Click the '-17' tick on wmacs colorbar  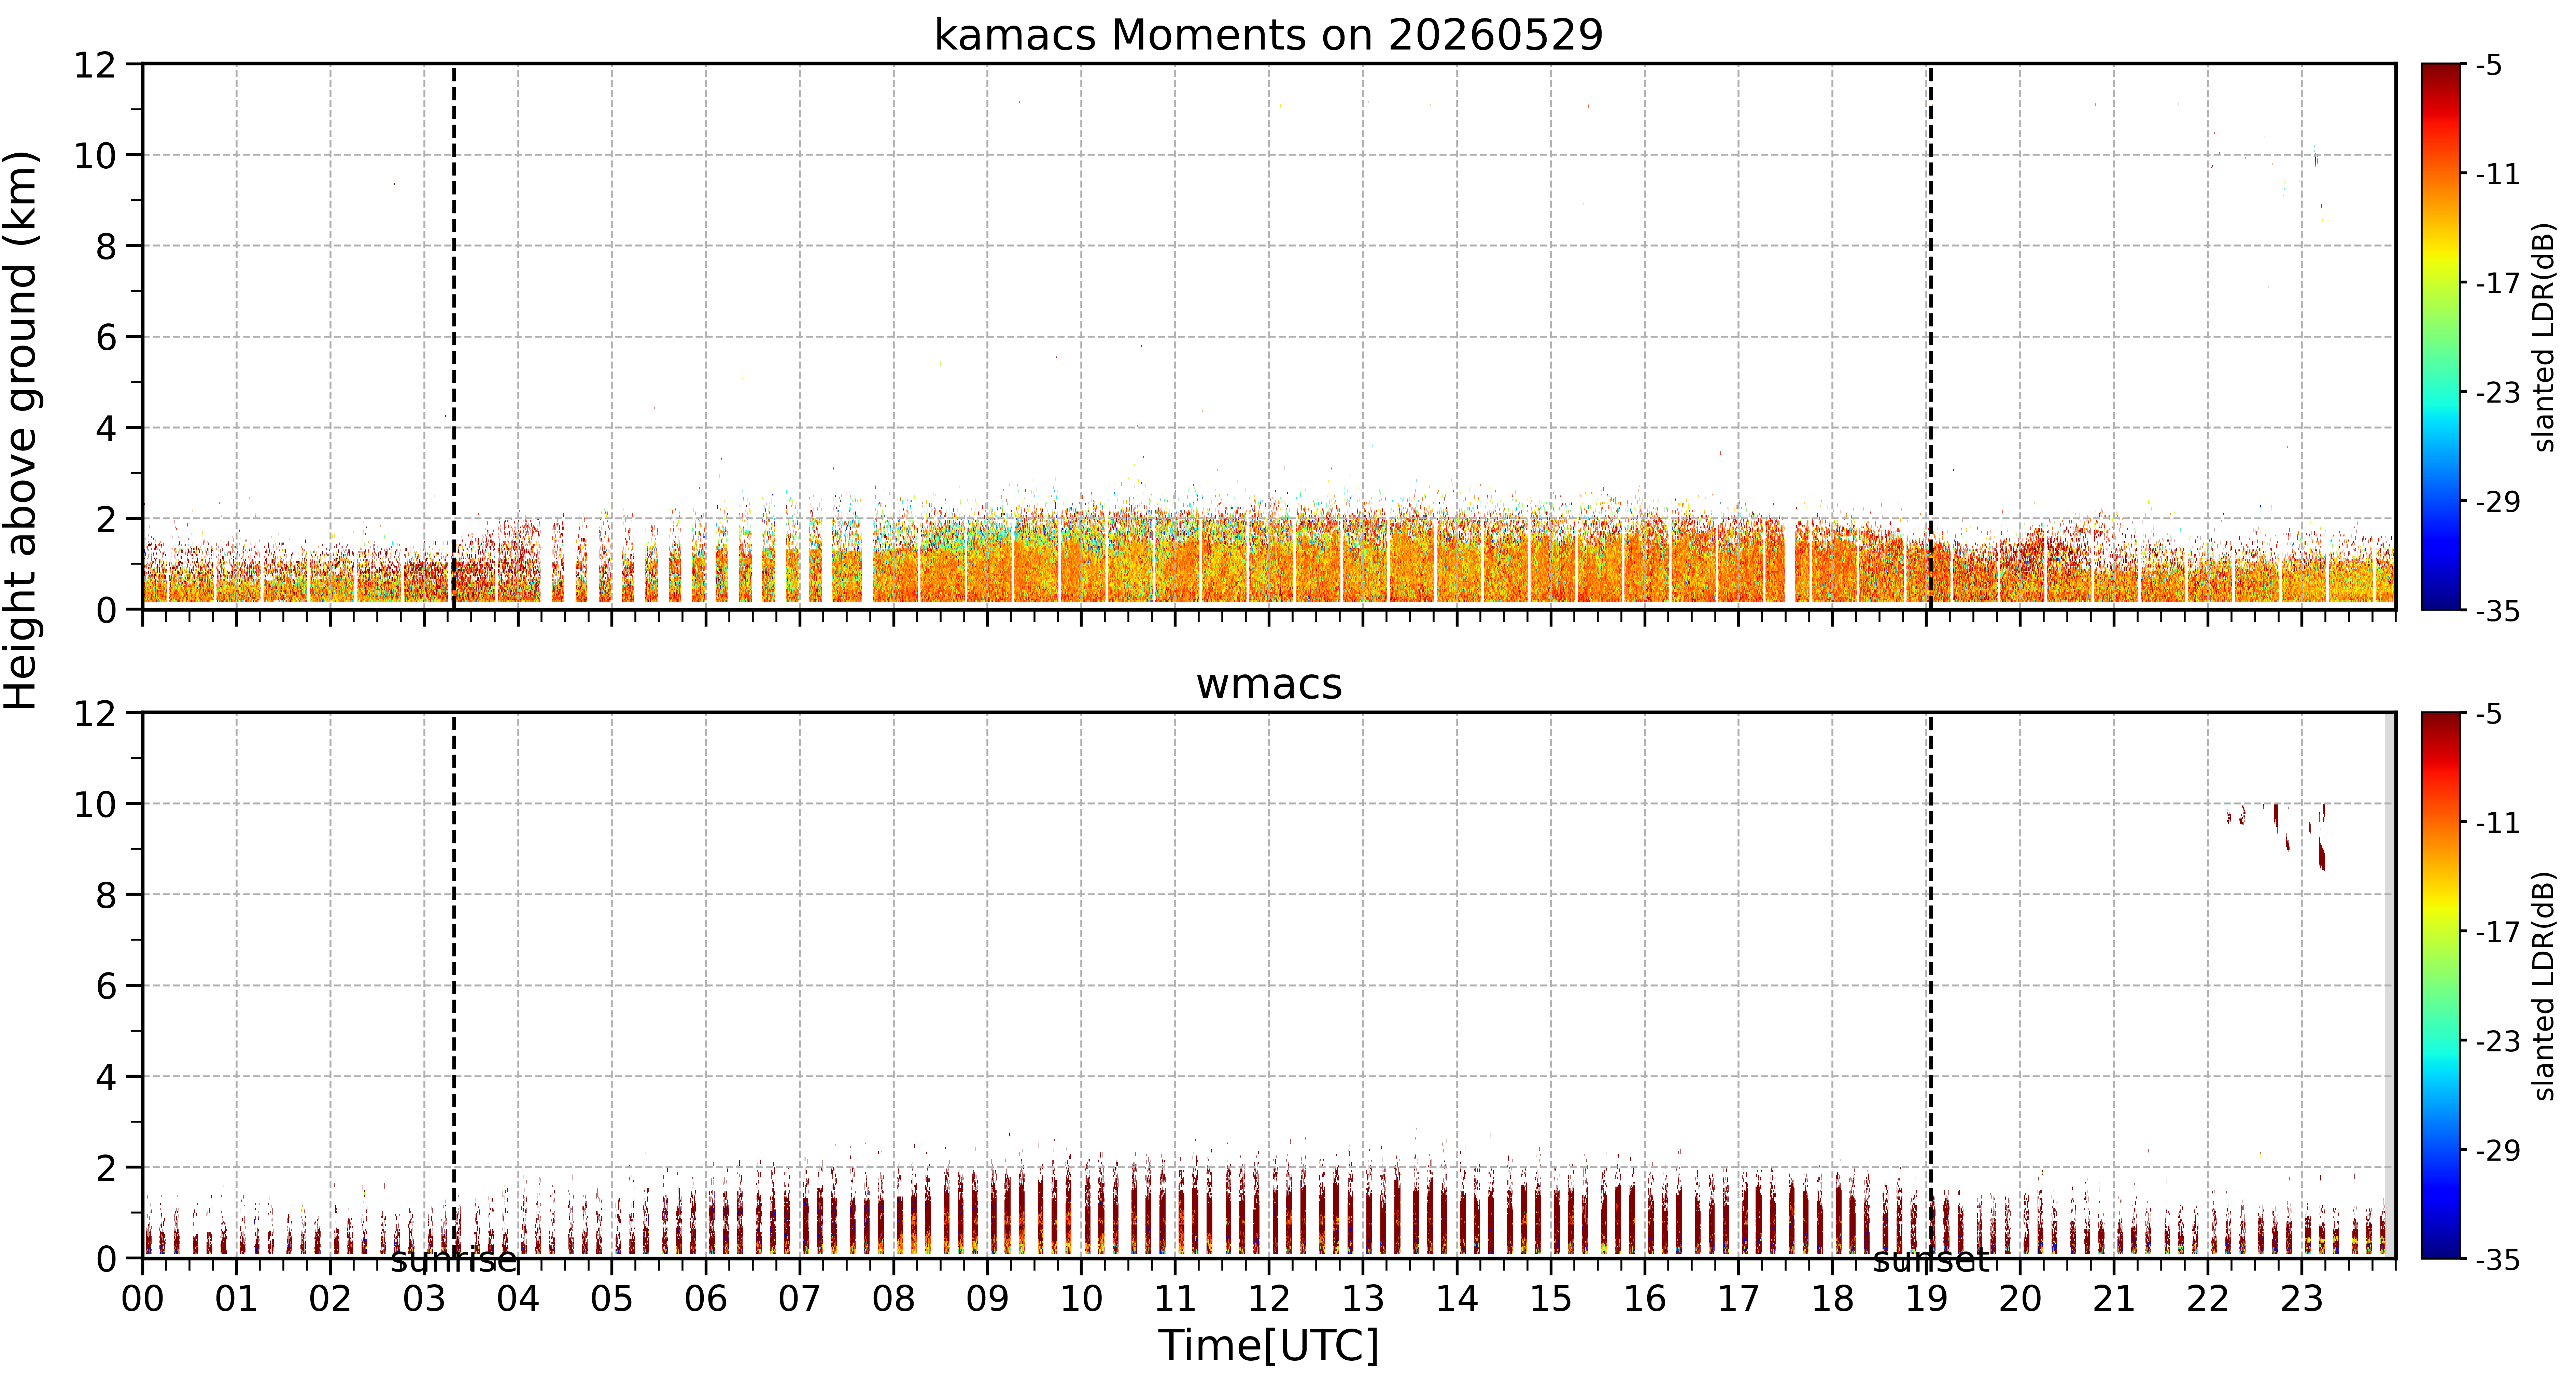[2497, 932]
